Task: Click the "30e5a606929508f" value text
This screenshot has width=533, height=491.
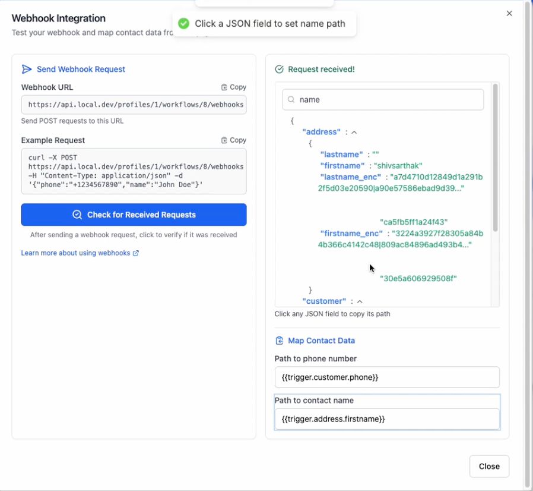Action: pyautogui.click(x=418, y=279)
